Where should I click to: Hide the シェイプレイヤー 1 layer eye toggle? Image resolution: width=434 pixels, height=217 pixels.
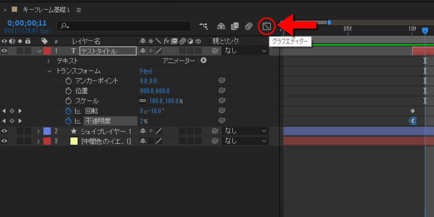tap(4, 131)
